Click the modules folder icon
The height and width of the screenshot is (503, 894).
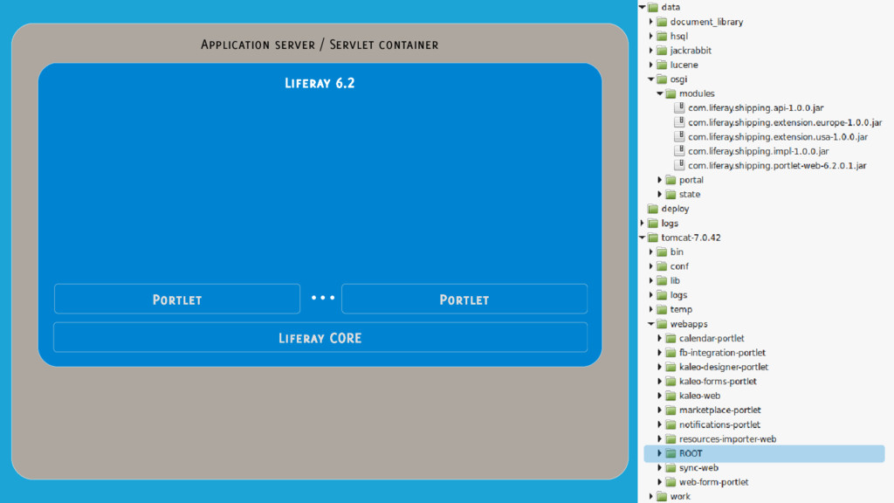[x=671, y=93]
